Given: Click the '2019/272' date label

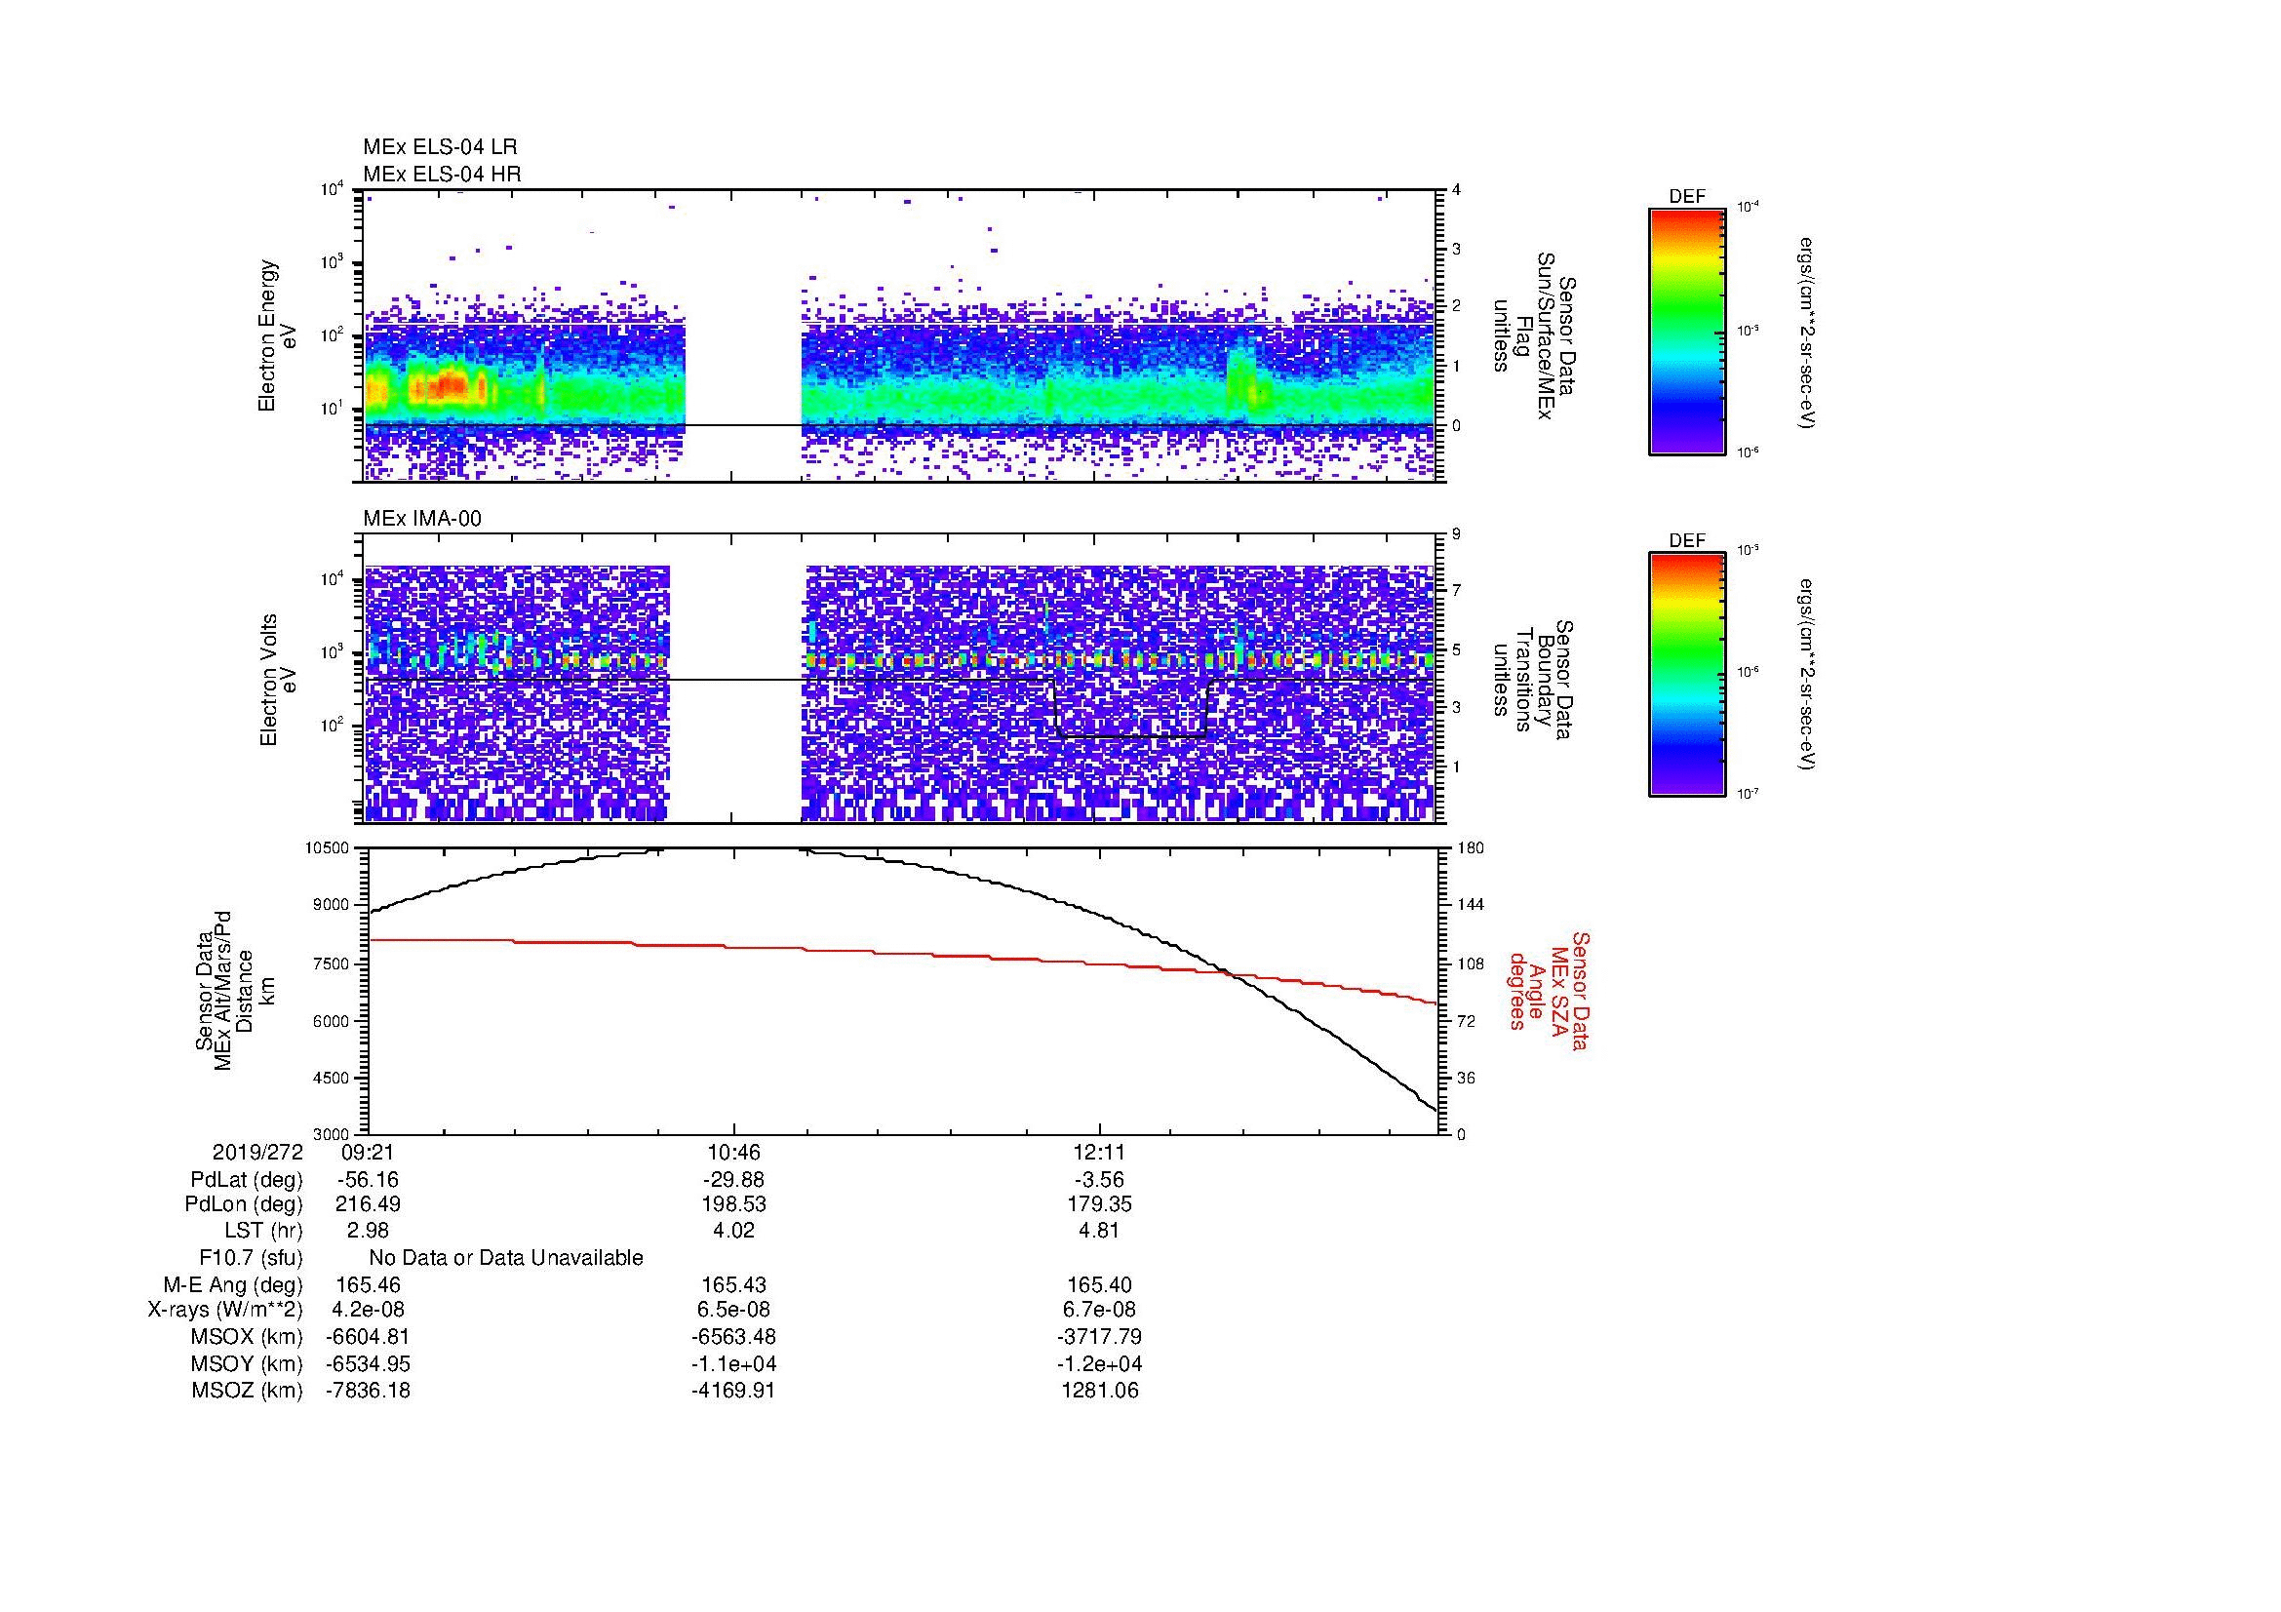Looking at the screenshot, I should (x=257, y=1152).
